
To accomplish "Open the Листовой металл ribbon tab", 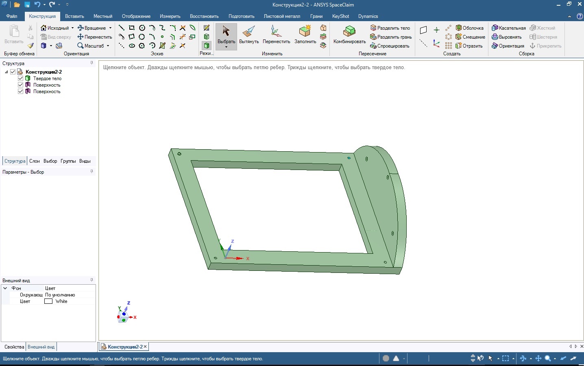I will 282,16.
